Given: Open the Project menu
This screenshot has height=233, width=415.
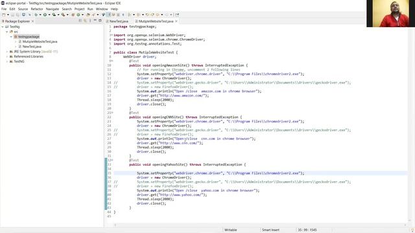Looking at the screenshot, I should pyautogui.click(x=79, y=9).
